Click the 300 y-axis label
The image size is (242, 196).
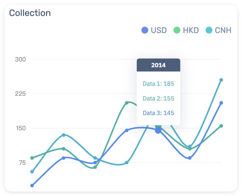click(x=20, y=59)
